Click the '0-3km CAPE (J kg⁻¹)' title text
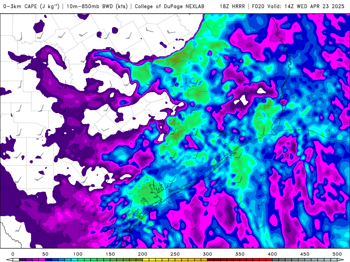Screen dimensions: 350x262 click(x=31, y=6)
